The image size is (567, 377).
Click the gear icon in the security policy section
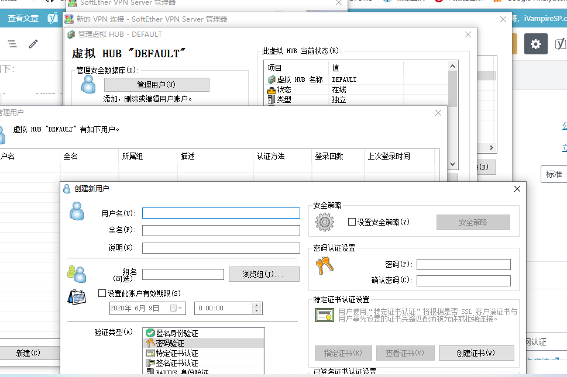point(324,222)
